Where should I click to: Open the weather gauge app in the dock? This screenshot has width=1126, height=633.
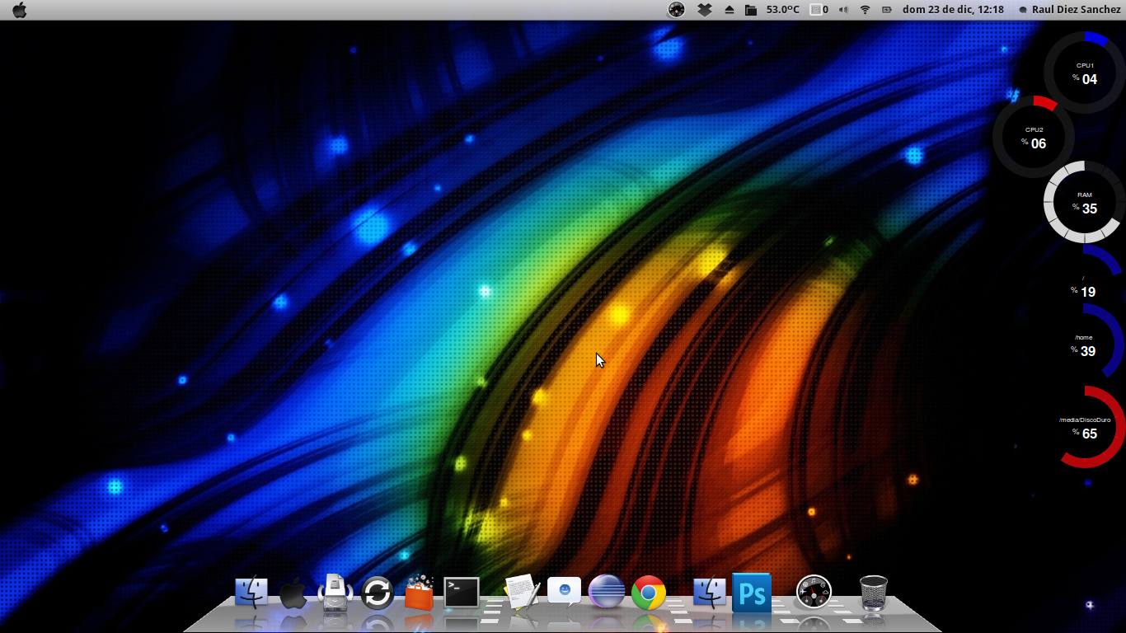tap(814, 592)
